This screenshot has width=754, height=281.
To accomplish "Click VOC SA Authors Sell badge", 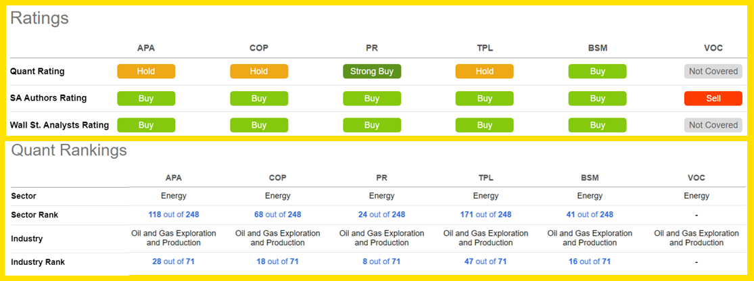I will coord(713,99).
